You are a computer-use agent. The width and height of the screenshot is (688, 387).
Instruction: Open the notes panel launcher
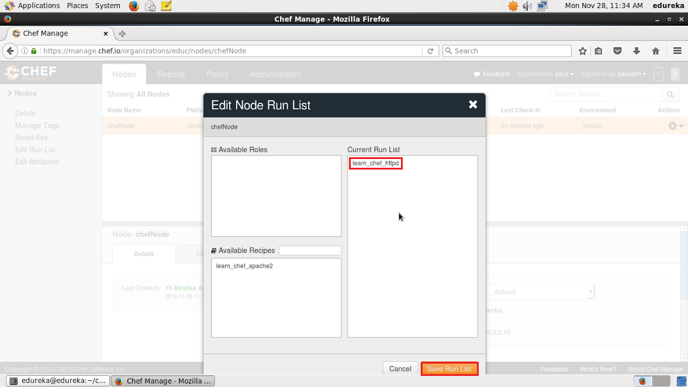click(166, 6)
